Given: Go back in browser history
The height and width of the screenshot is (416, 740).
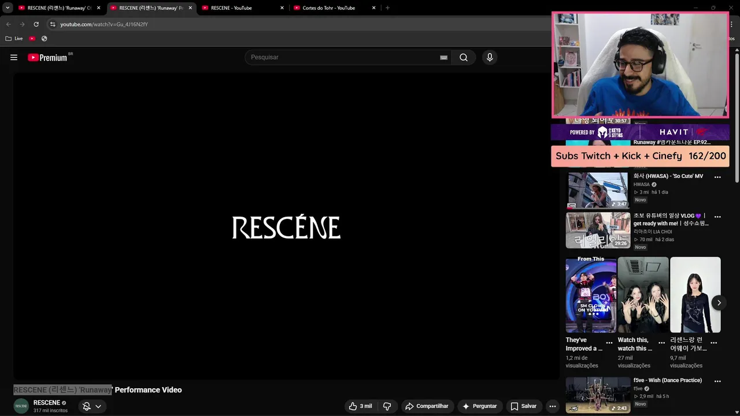Looking at the screenshot, I should point(8,24).
